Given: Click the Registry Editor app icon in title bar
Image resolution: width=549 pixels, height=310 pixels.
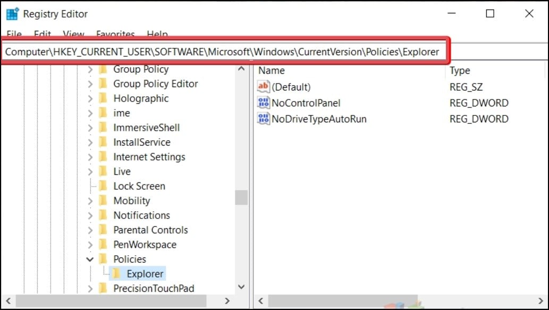Looking at the screenshot, I should [12, 14].
